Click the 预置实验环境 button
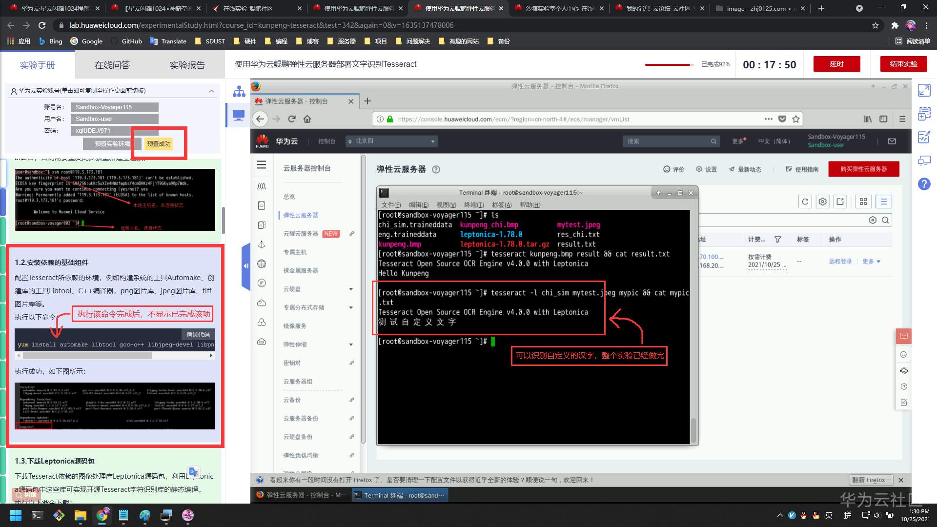This screenshot has height=527, width=937. click(112, 143)
